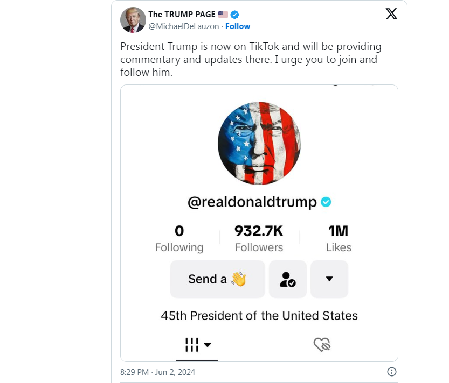Viewport: 449px width, 383px height.
Task: Click the tweet author's profile avatar
Action: (133, 20)
